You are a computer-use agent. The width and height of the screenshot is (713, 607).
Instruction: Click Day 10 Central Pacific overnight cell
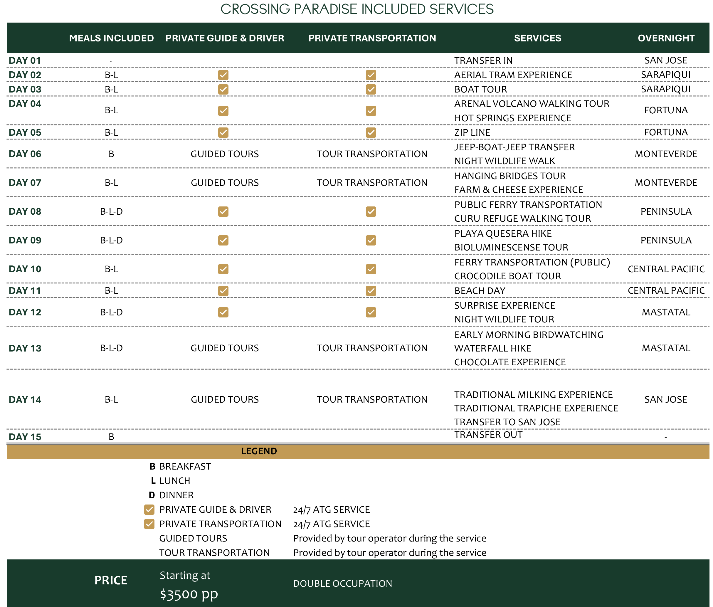(x=666, y=269)
